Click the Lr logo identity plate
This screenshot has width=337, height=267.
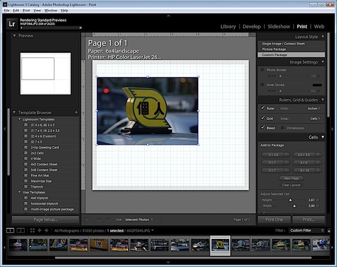click(x=12, y=24)
